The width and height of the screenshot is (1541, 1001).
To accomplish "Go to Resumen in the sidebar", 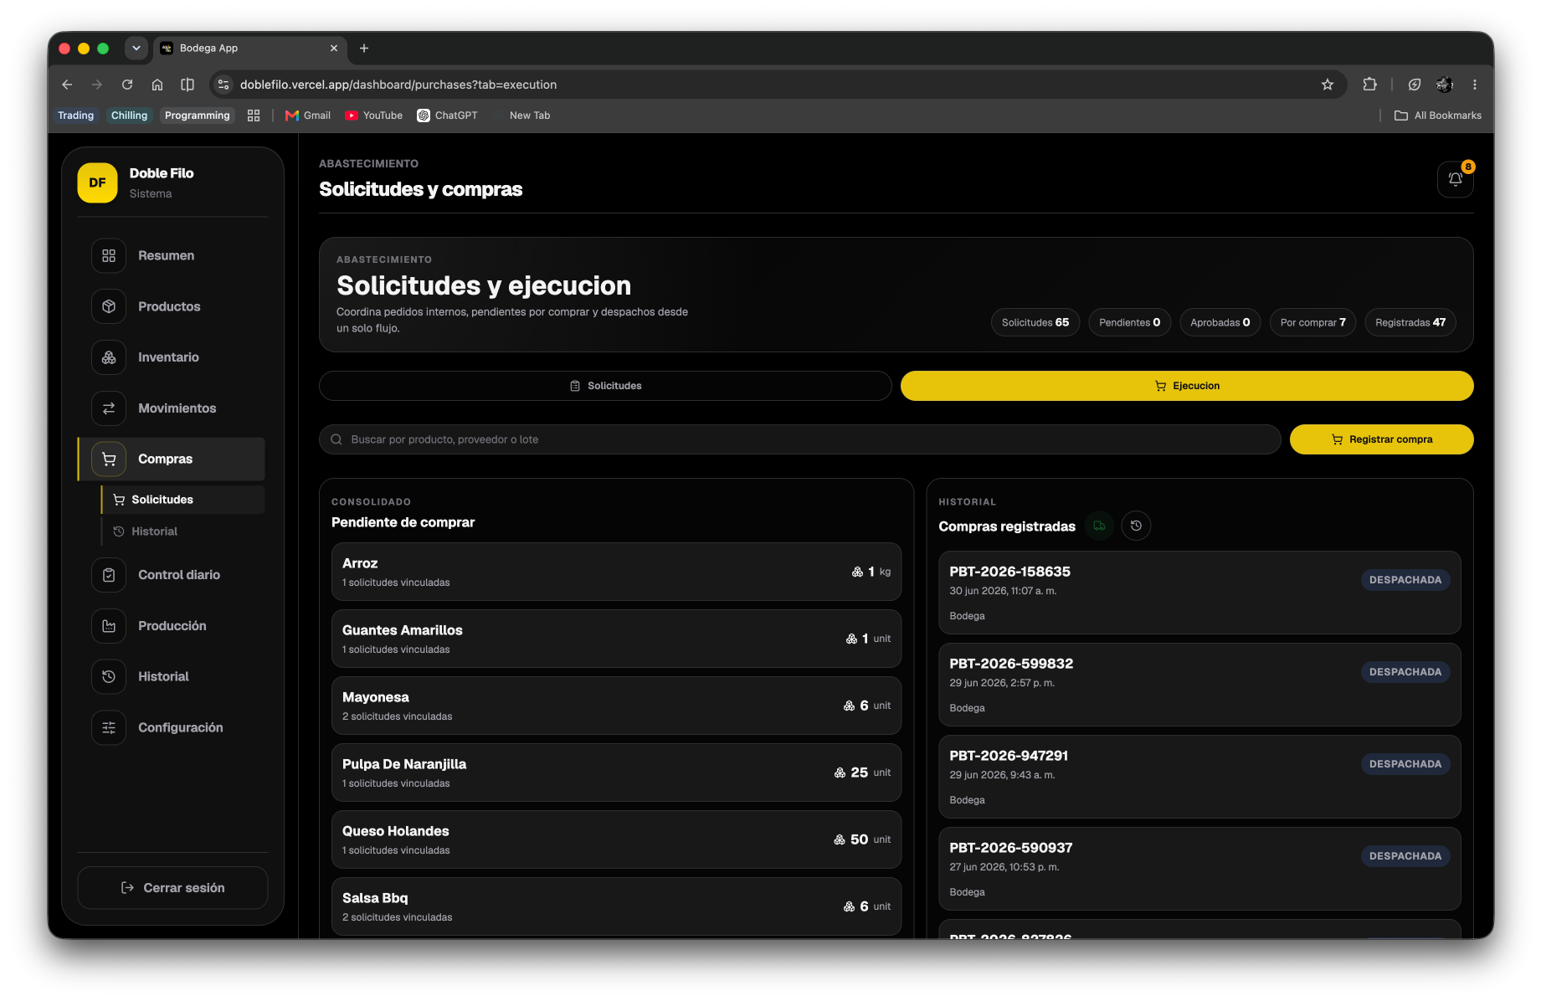I will pyautogui.click(x=172, y=255).
